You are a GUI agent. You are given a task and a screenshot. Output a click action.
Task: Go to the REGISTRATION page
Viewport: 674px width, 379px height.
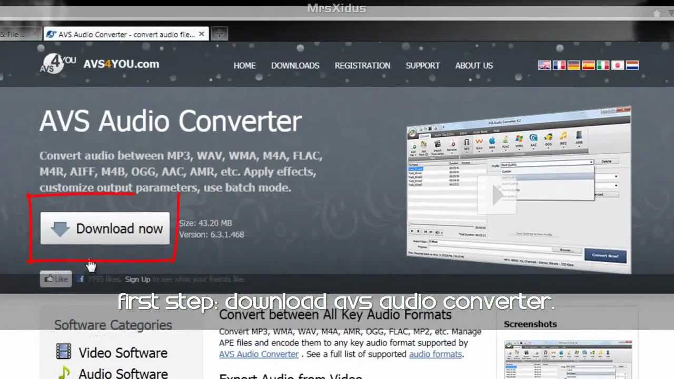point(362,65)
